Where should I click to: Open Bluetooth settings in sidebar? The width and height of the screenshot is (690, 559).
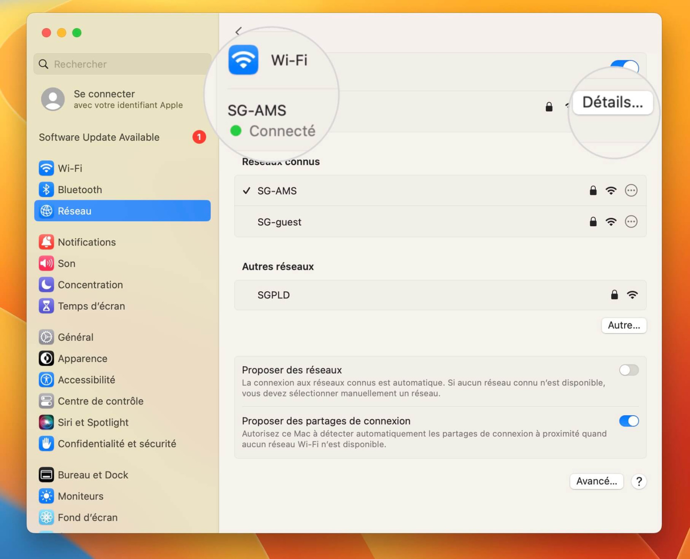pos(122,189)
